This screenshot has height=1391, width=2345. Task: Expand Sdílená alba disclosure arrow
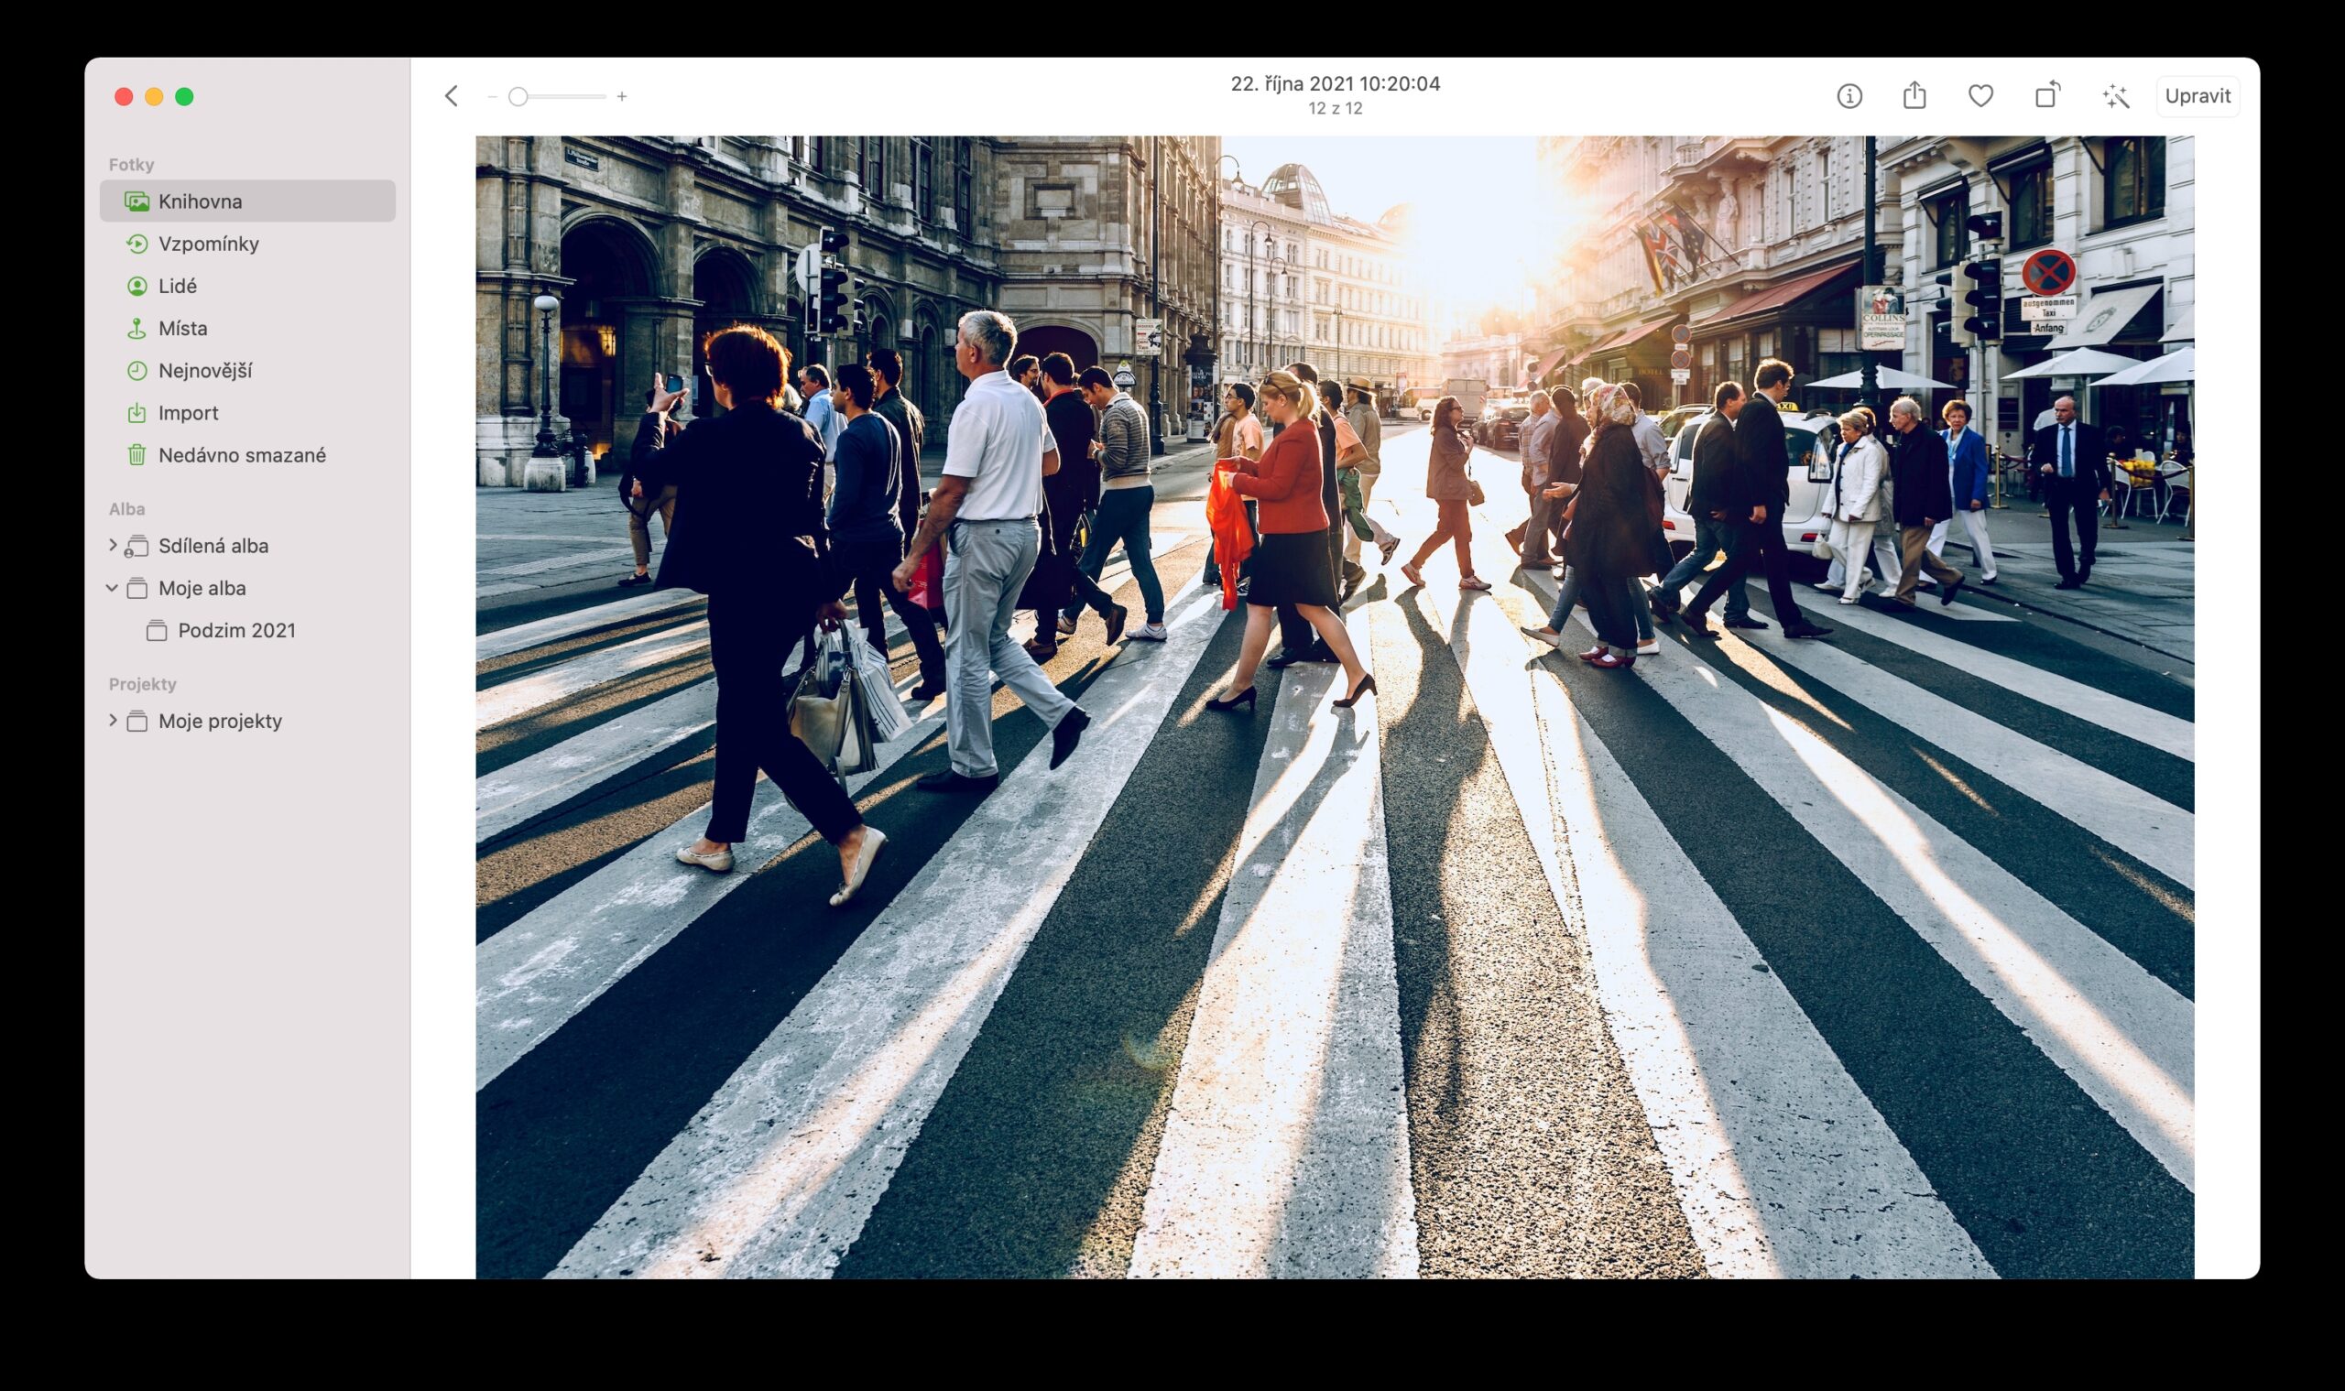point(113,545)
